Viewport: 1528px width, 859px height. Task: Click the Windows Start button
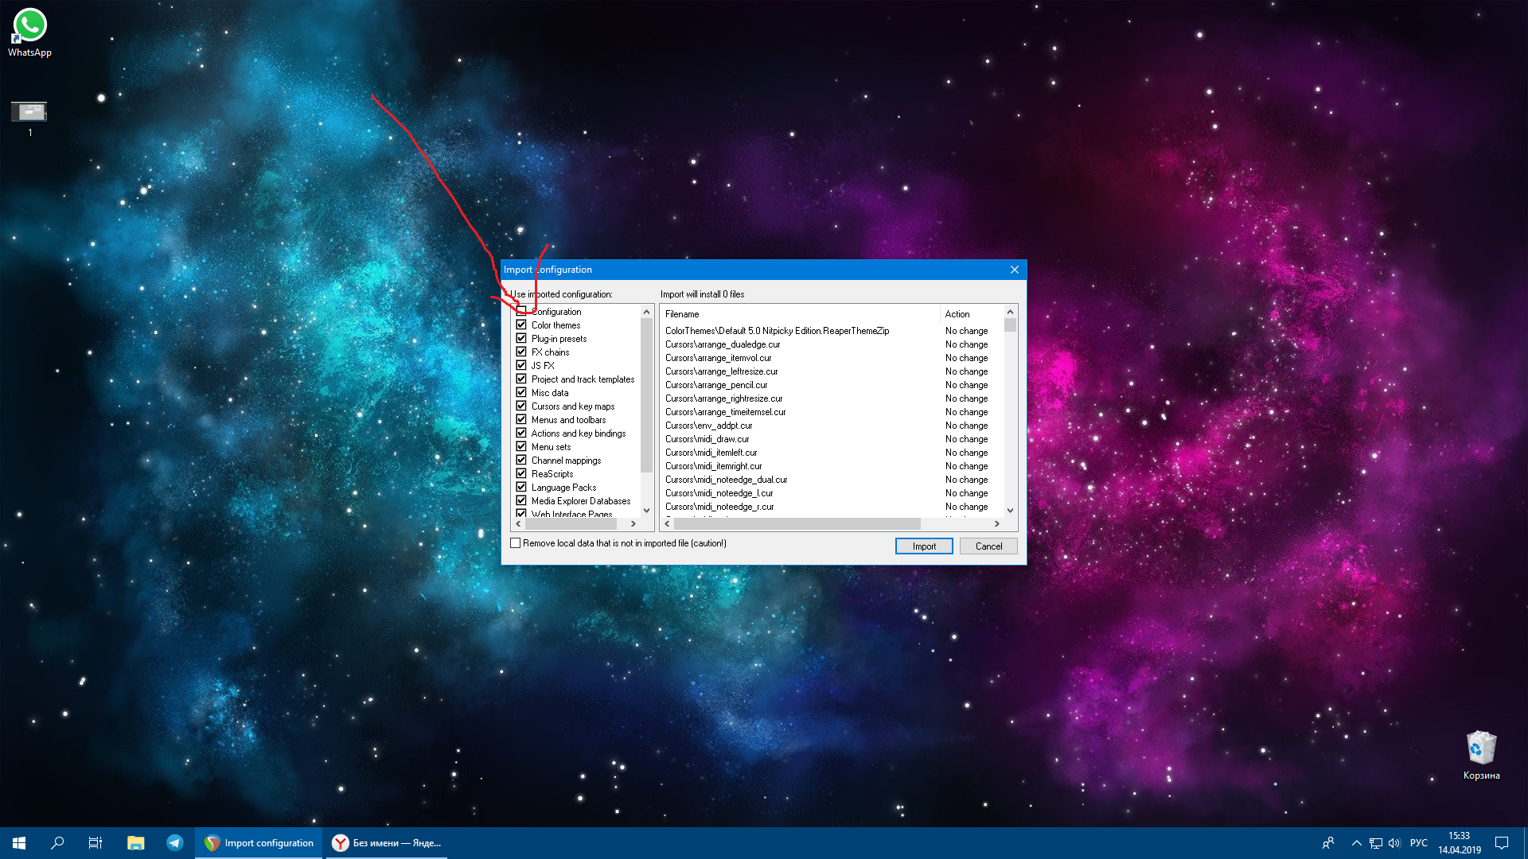pyautogui.click(x=19, y=843)
